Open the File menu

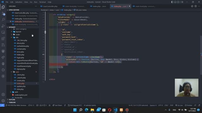coord(7,2)
